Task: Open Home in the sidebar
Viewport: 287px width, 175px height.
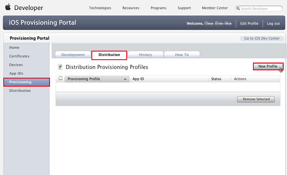Action: 14,47
